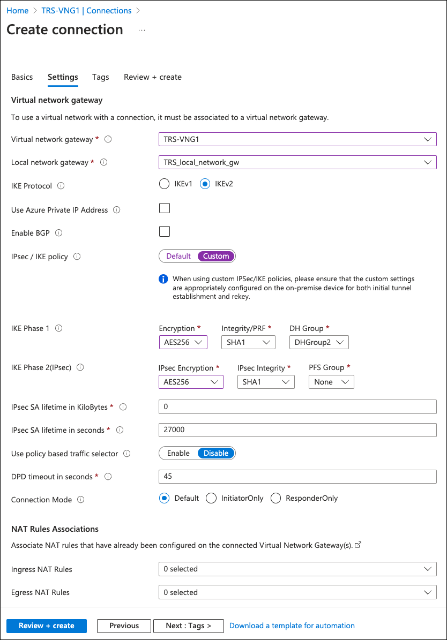Click info icon next to IKE Phase 1
The height and width of the screenshot is (640, 447).
(x=59, y=328)
